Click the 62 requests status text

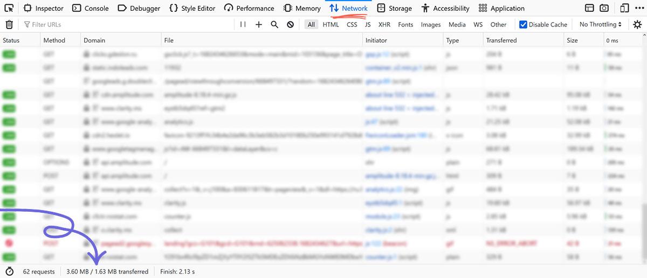click(x=39, y=272)
